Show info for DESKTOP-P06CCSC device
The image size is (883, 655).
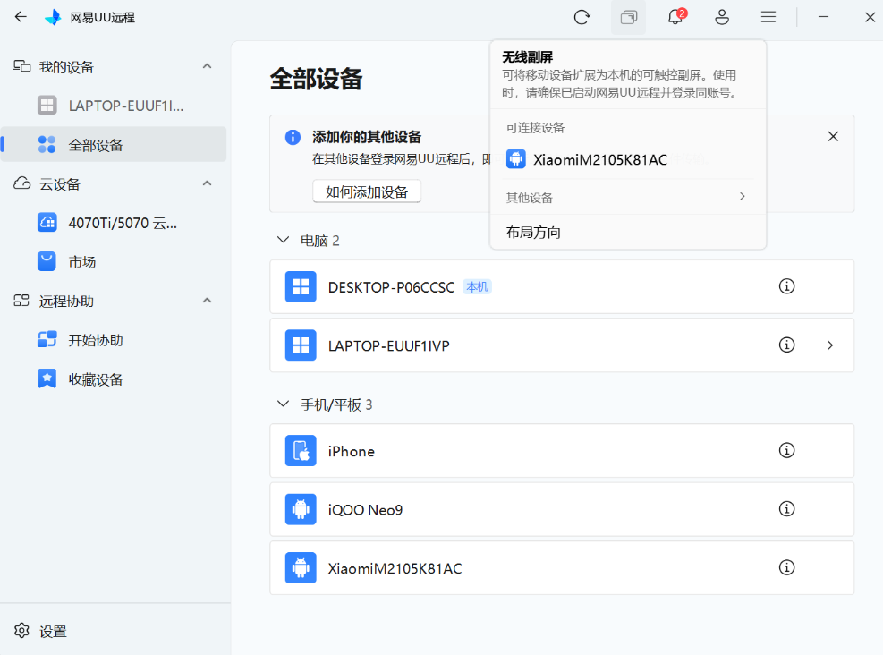coord(786,286)
